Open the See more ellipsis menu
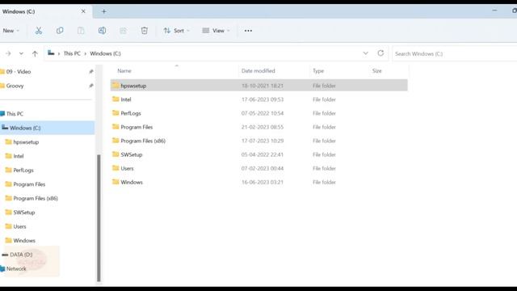The width and height of the screenshot is (517, 291). click(x=248, y=31)
